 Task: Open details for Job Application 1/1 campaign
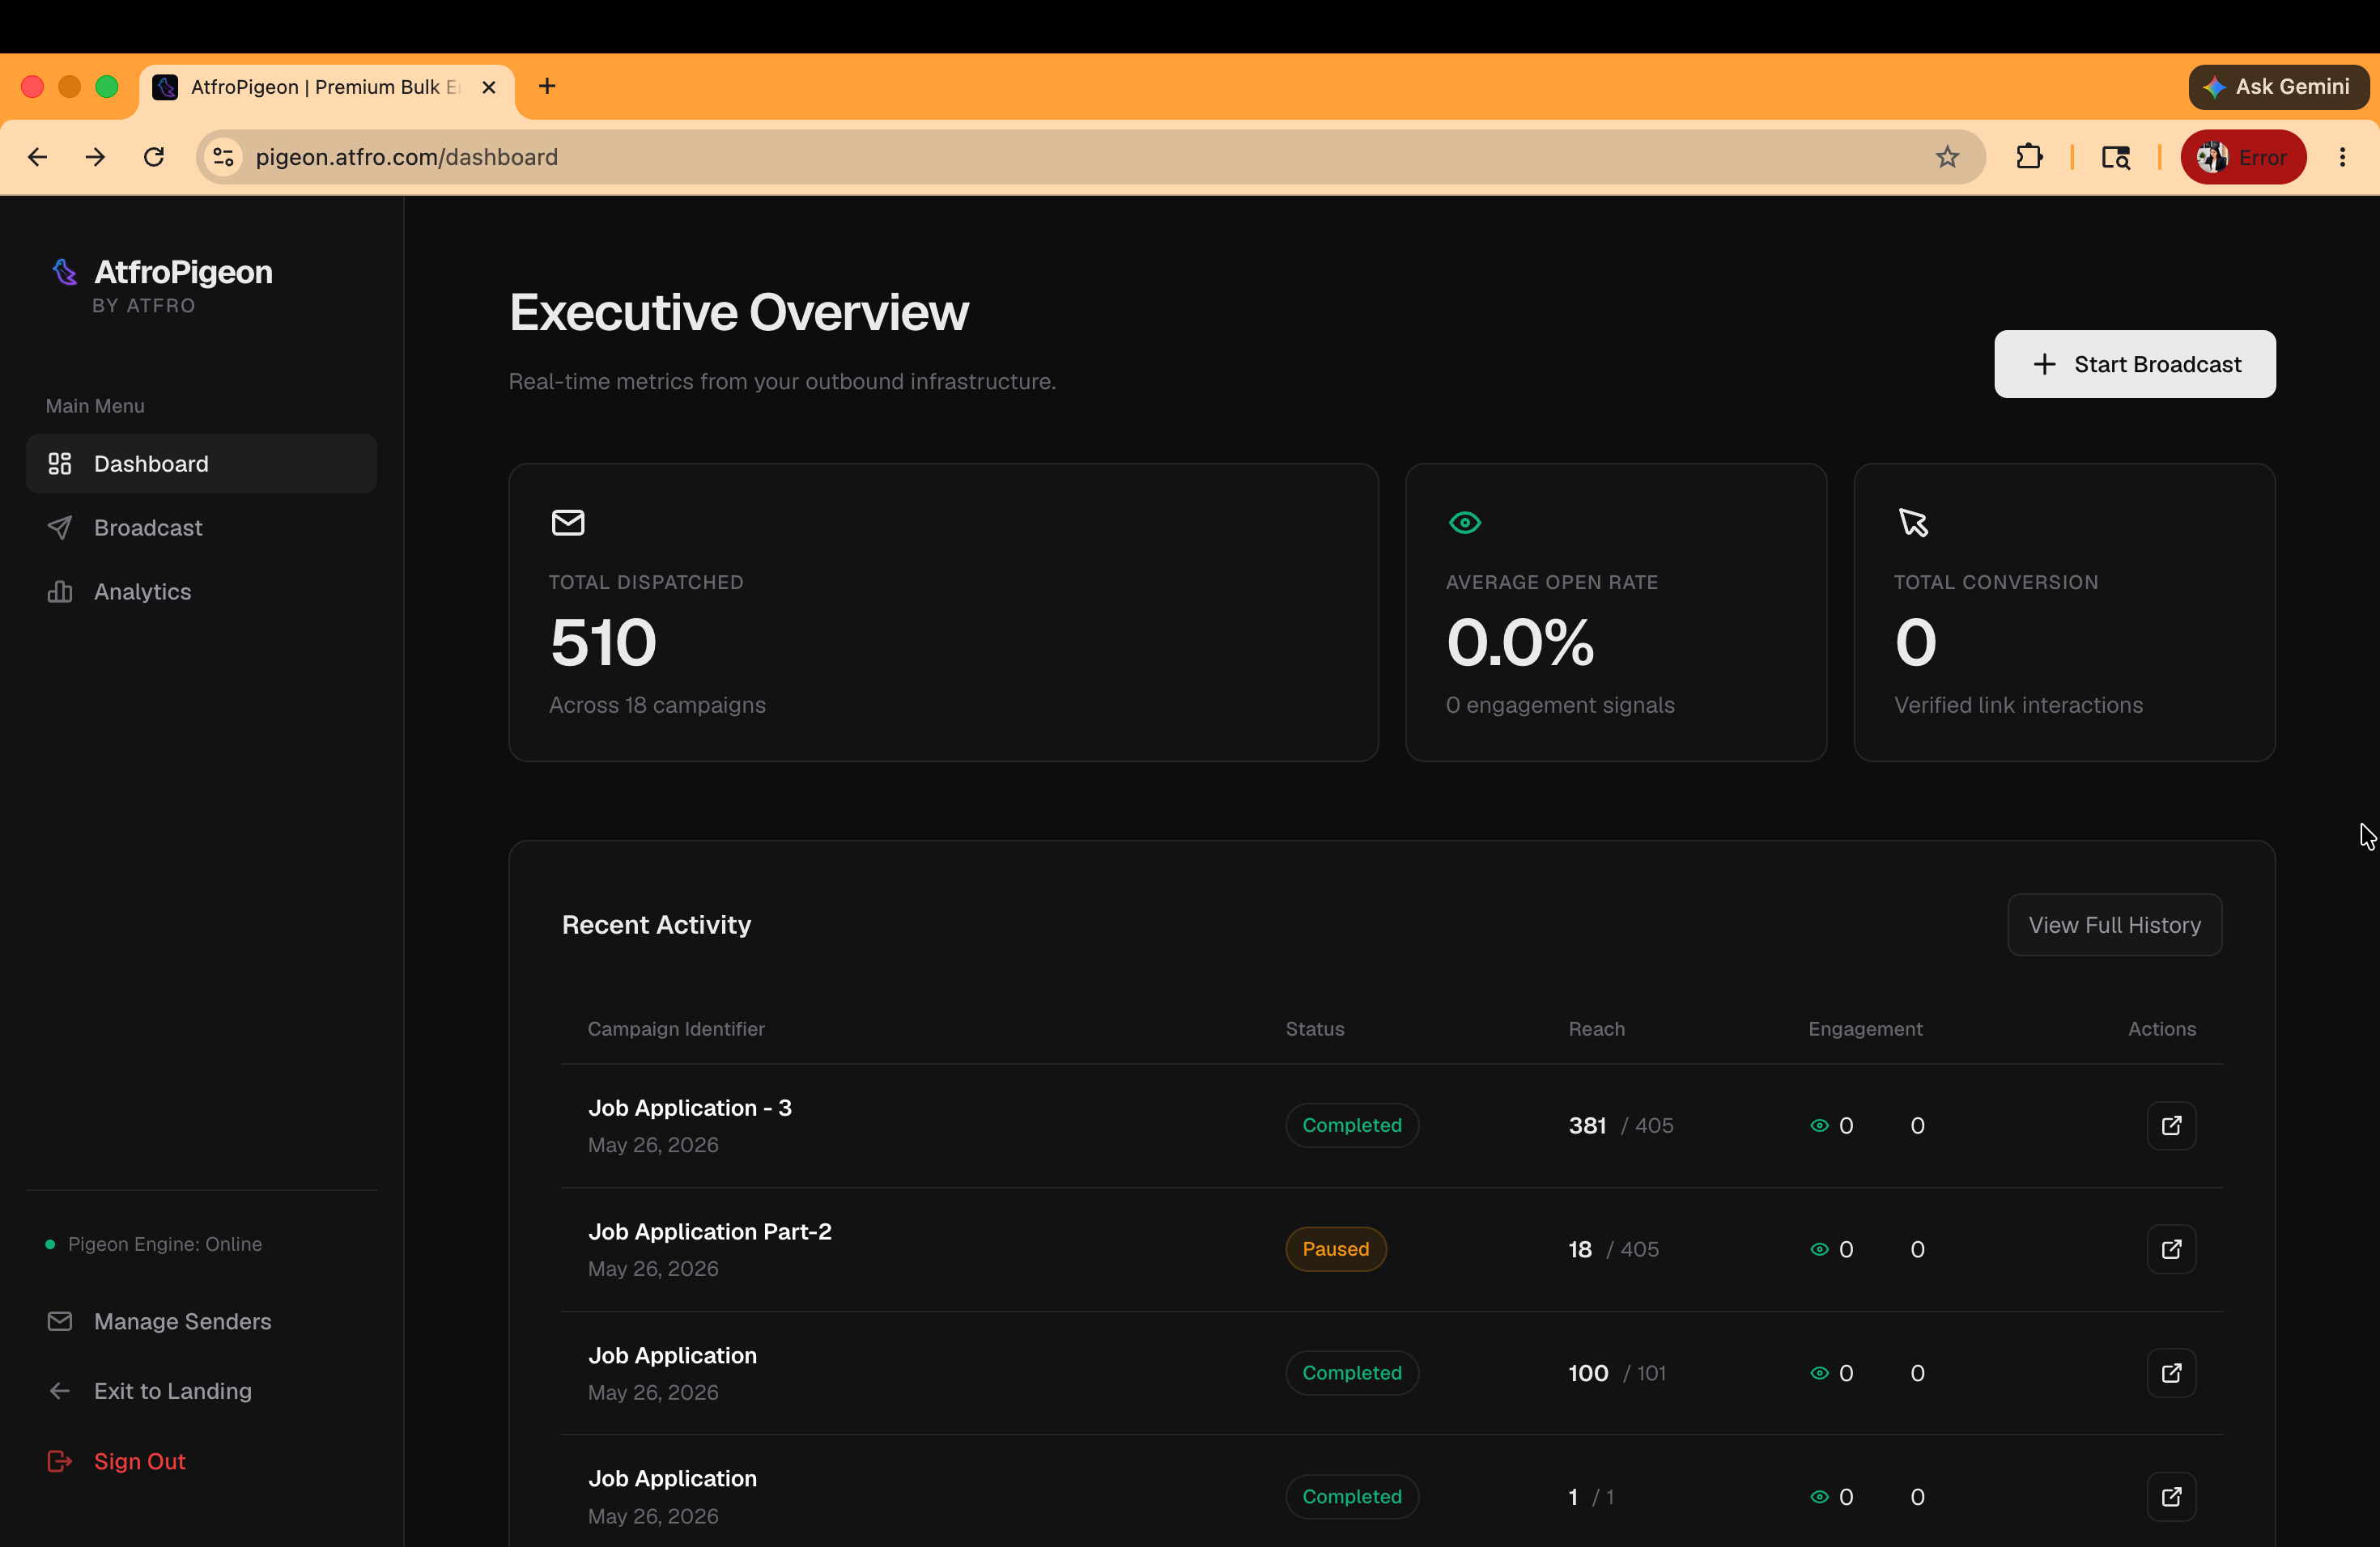[2171, 1497]
